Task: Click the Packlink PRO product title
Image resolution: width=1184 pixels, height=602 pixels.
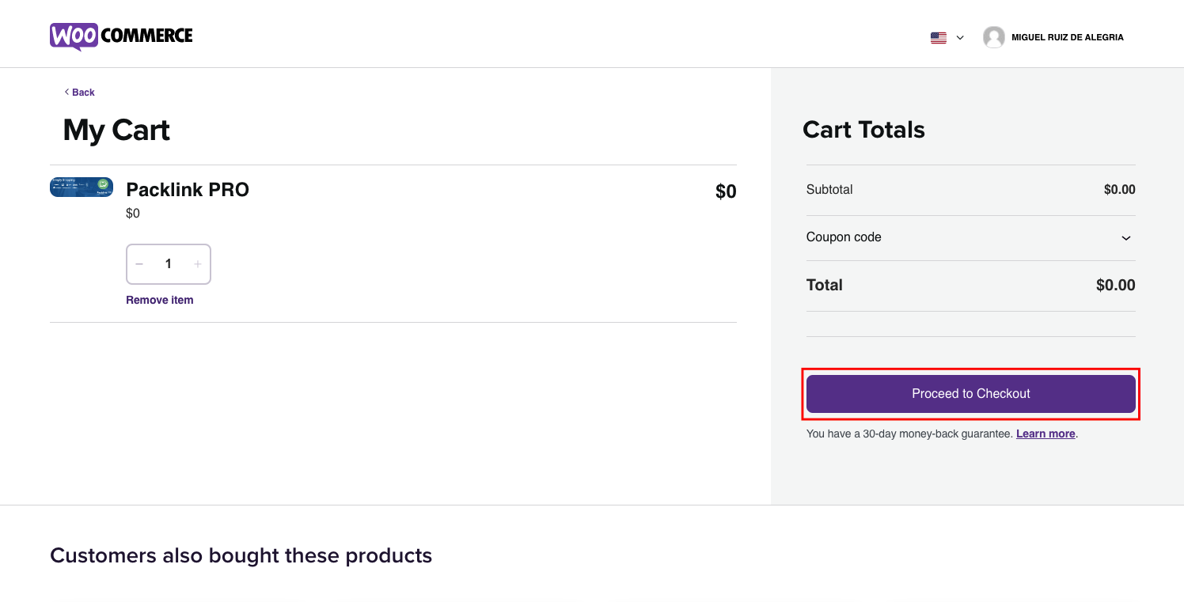Action: 187,189
